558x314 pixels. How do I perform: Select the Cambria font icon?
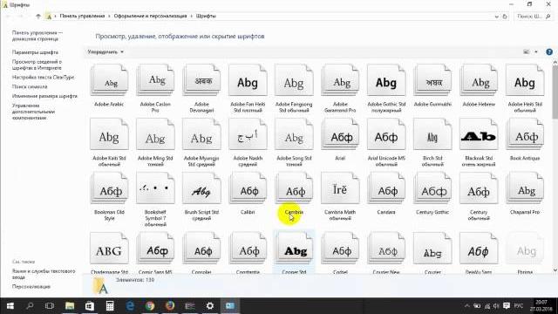(294, 188)
